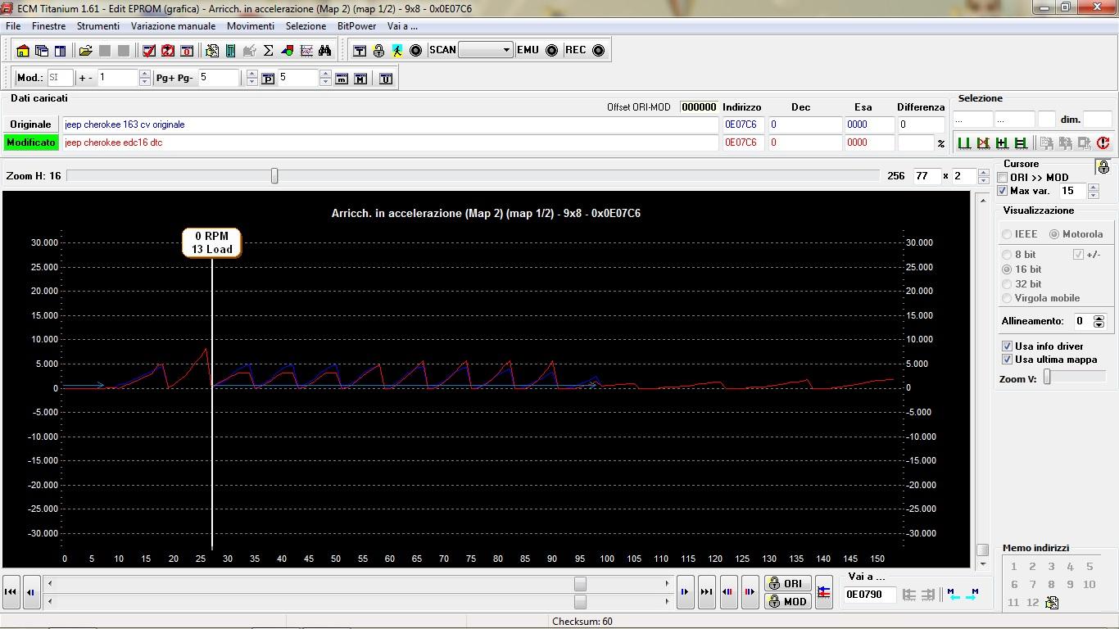Screen dimensions: 1119x629
Task: Click the ORI lock button
Action: click(x=787, y=583)
